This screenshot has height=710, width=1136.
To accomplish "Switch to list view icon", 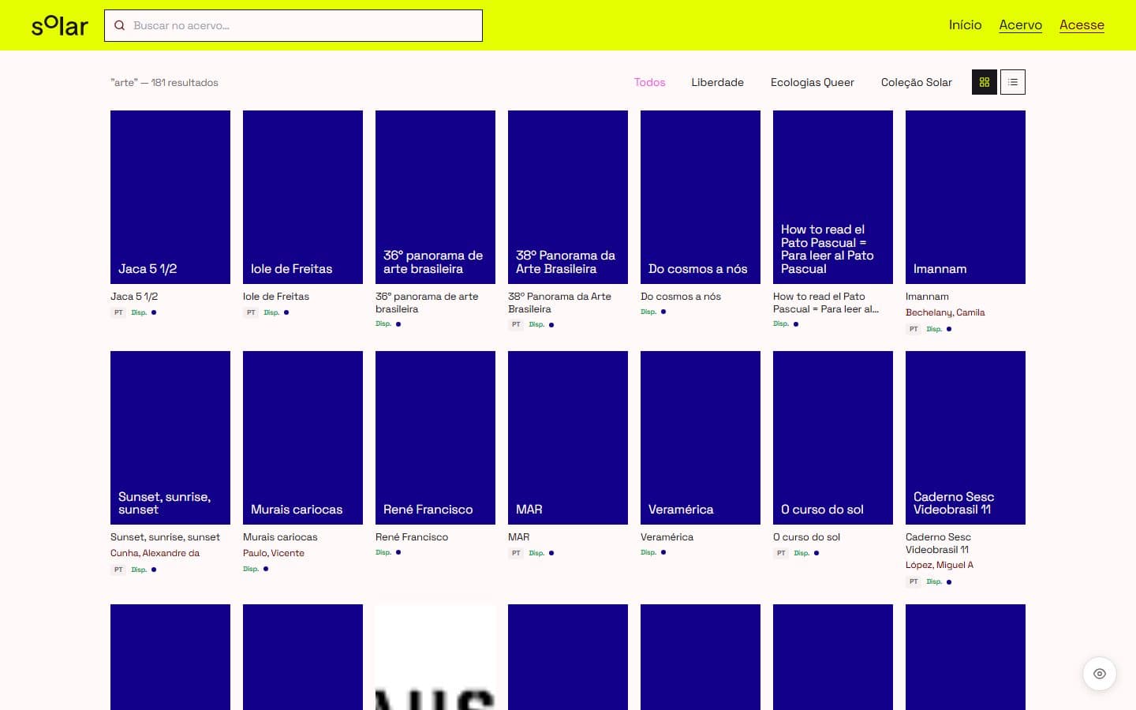I will tap(1013, 82).
